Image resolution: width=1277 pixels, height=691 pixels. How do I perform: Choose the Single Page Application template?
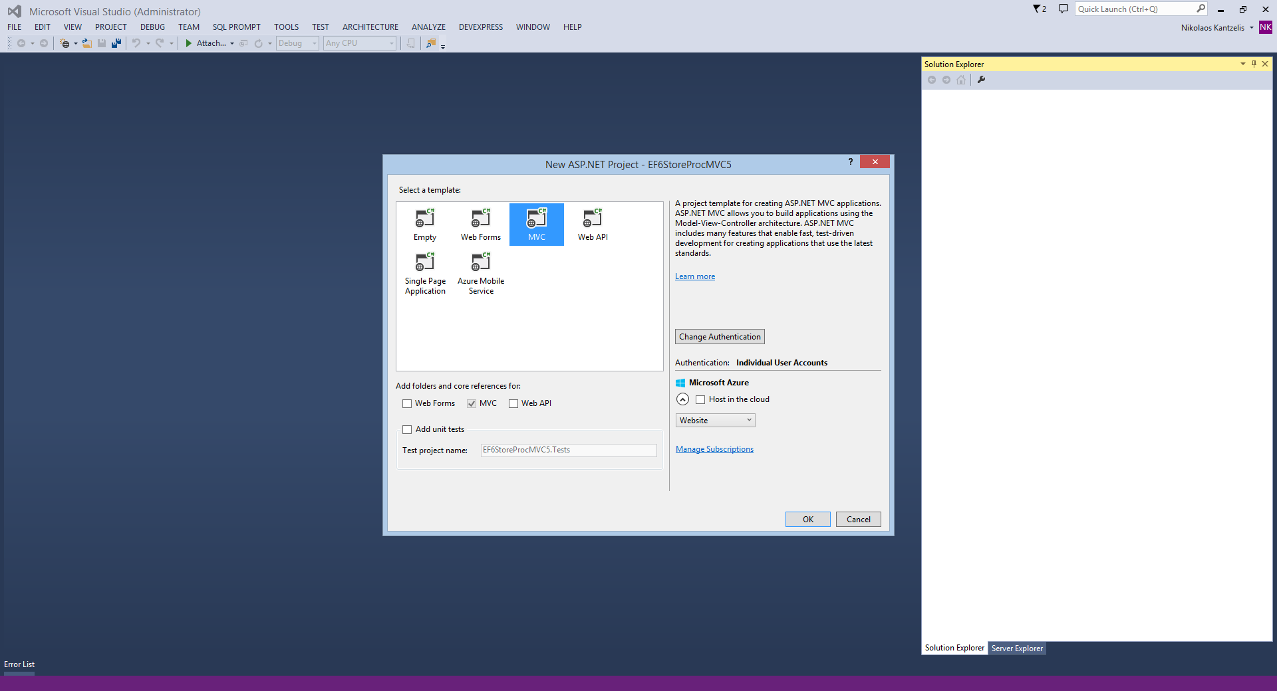click(425, 274)
